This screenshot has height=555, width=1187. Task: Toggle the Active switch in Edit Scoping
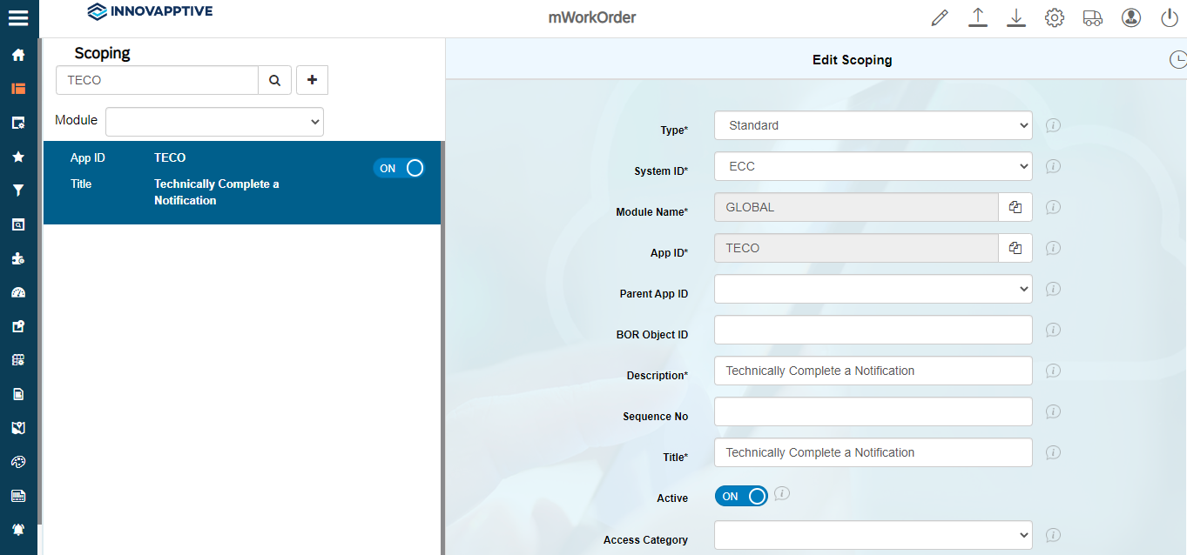pyautogui.click(x=741, y=497)
